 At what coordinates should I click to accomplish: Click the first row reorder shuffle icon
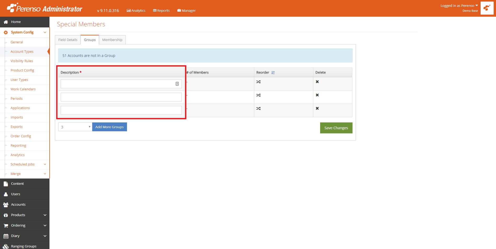(x=258, y=82)
